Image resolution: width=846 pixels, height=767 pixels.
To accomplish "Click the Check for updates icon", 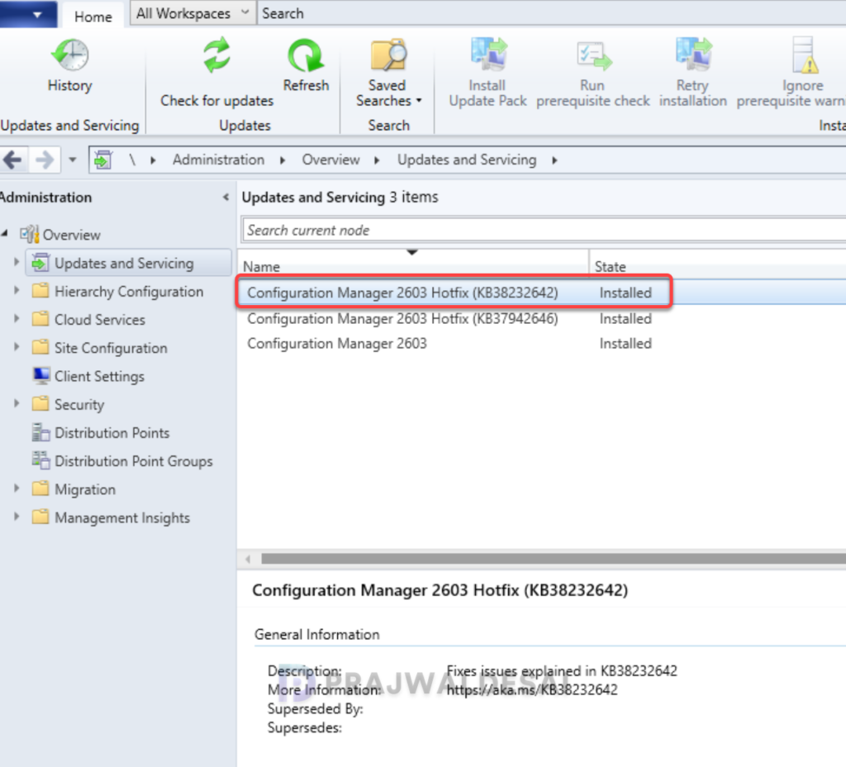I will point(217,55).
